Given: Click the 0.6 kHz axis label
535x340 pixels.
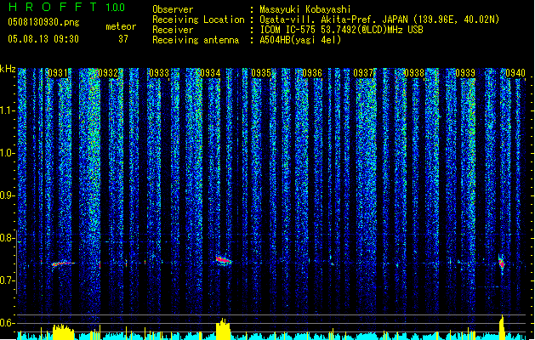Looking at the screenshot, I should (x=8, y=323).
